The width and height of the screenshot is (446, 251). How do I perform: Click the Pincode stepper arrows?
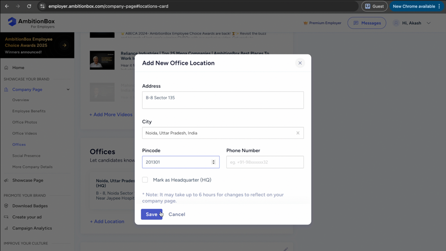[214, 162]
